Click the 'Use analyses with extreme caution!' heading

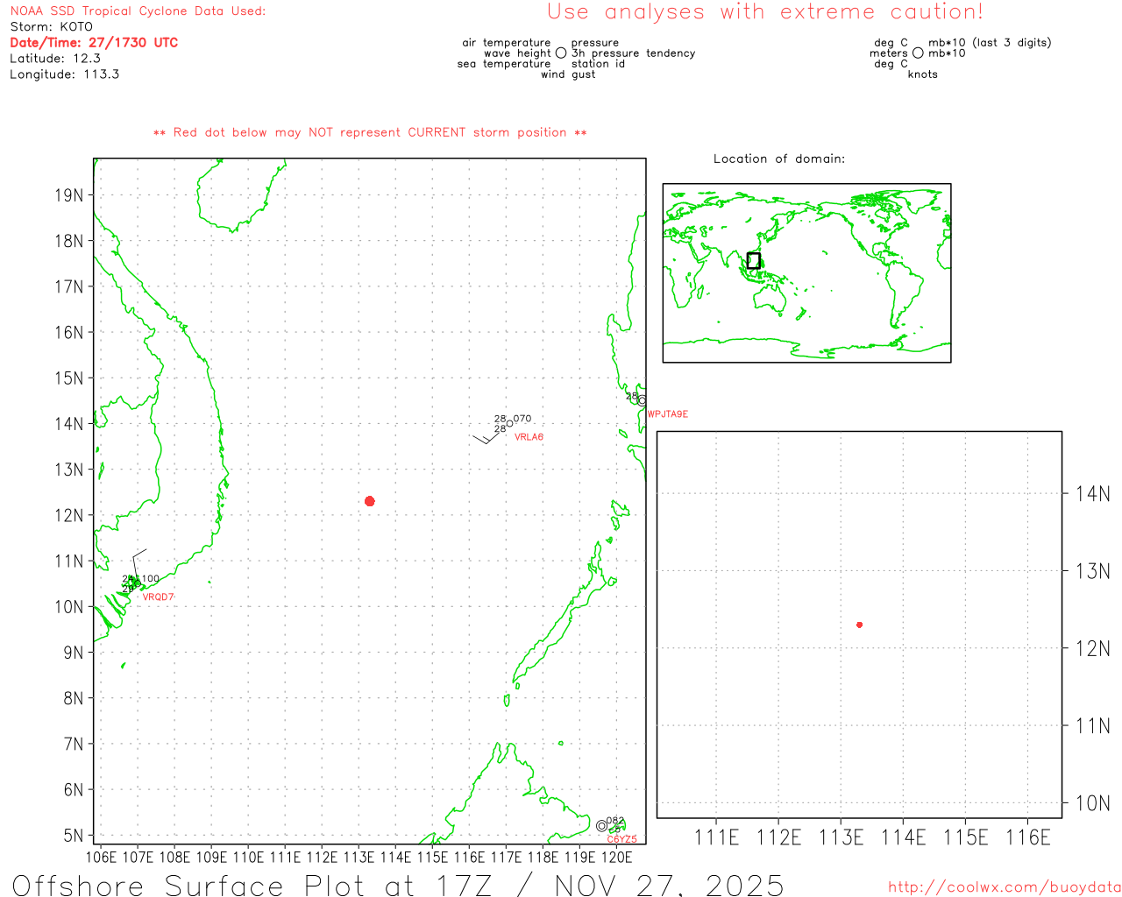[x=764, y=12]
